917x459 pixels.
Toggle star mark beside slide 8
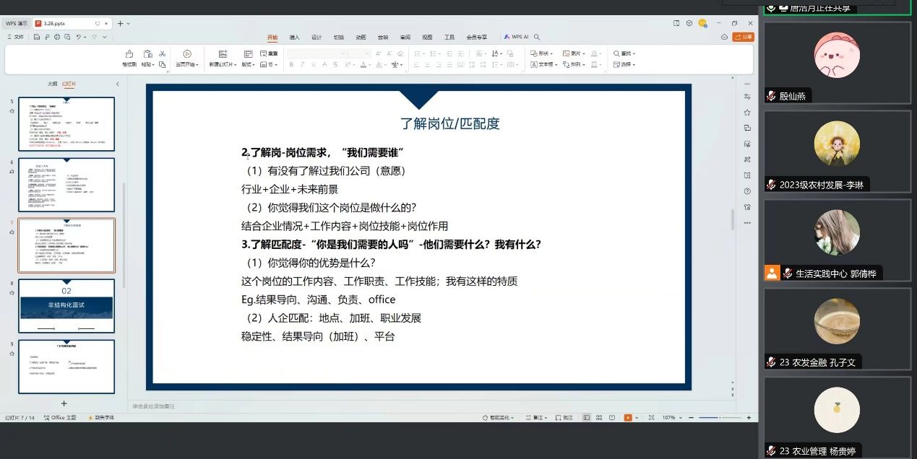tap(12, 292)
